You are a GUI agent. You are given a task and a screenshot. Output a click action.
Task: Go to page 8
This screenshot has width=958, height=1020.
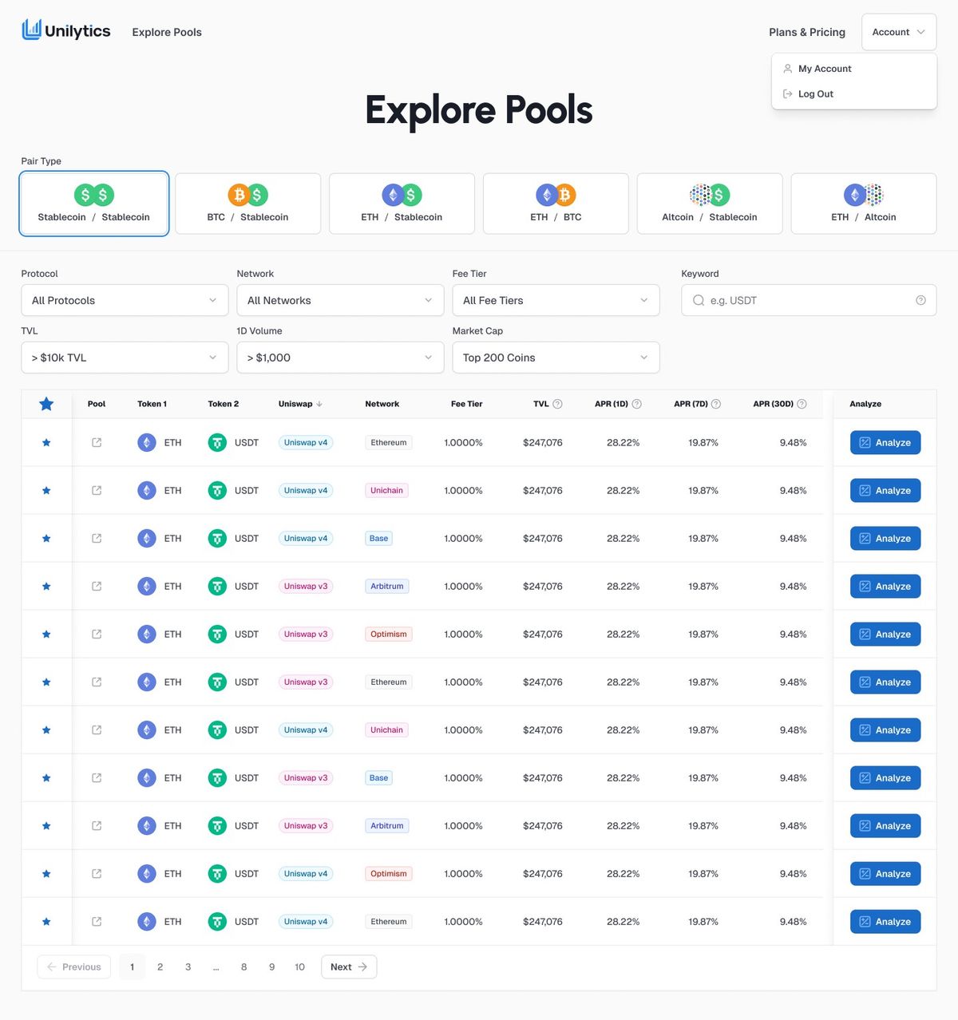tap(243, 967)
